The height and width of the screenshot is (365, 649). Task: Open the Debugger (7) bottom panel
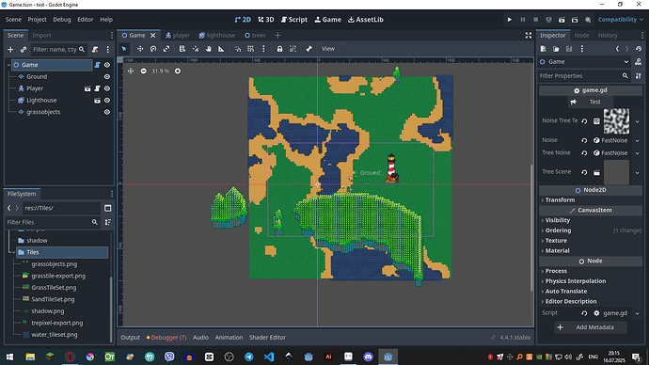(166, 338)
